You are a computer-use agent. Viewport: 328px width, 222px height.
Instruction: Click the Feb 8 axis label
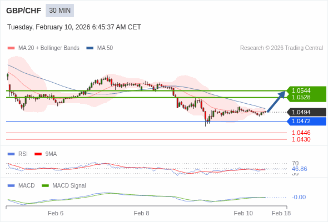(x=141, y=213)
